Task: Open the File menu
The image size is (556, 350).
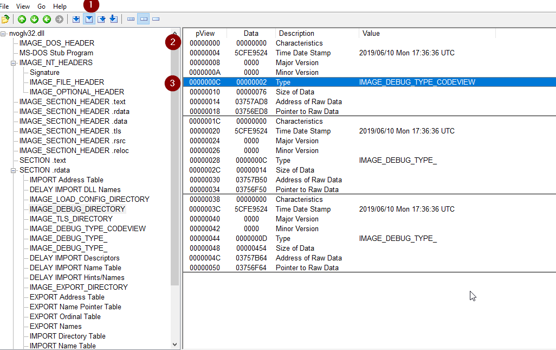Action: [x=5, y=6]
